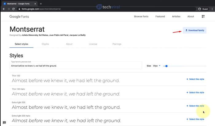This screenshot has width=215, height=126.
Task: Click the preview text input field
Action: point(76,66)
